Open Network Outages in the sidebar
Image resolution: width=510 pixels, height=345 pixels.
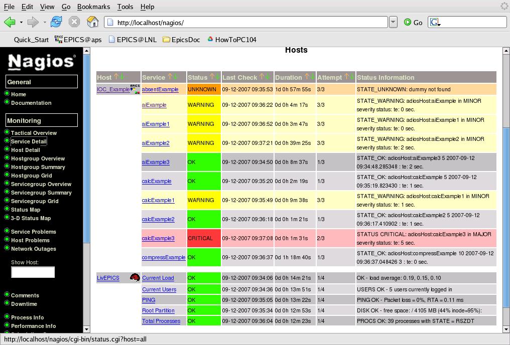pos(34,249)
